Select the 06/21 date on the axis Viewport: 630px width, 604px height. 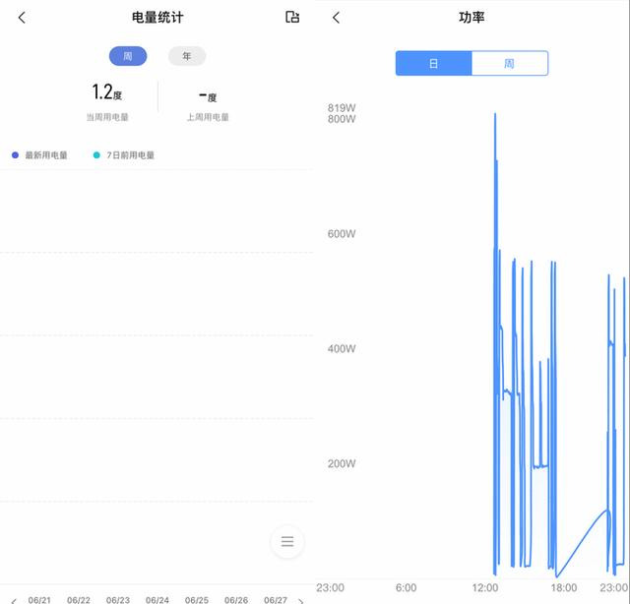tap(39, 600)
